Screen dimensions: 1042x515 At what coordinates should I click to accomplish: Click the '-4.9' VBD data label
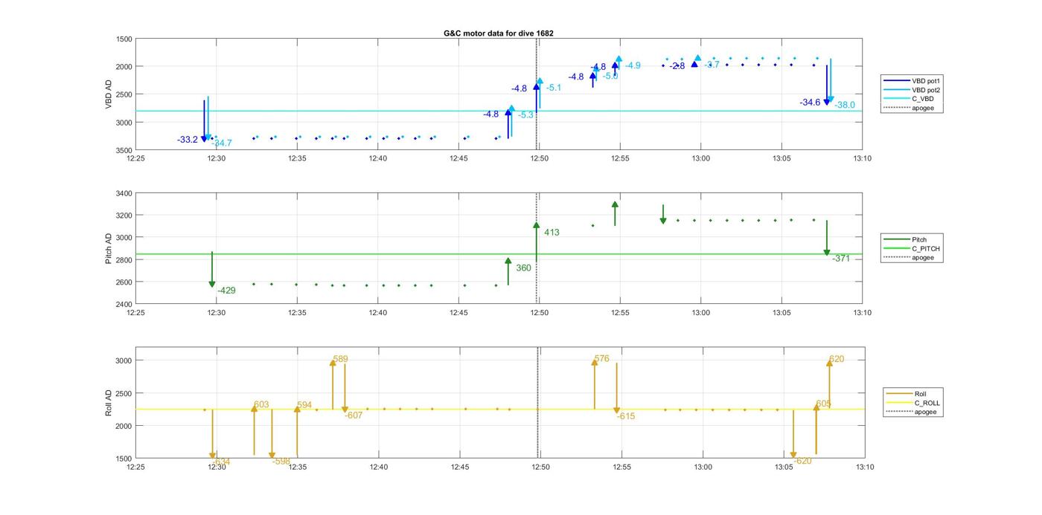coord(633,65)
